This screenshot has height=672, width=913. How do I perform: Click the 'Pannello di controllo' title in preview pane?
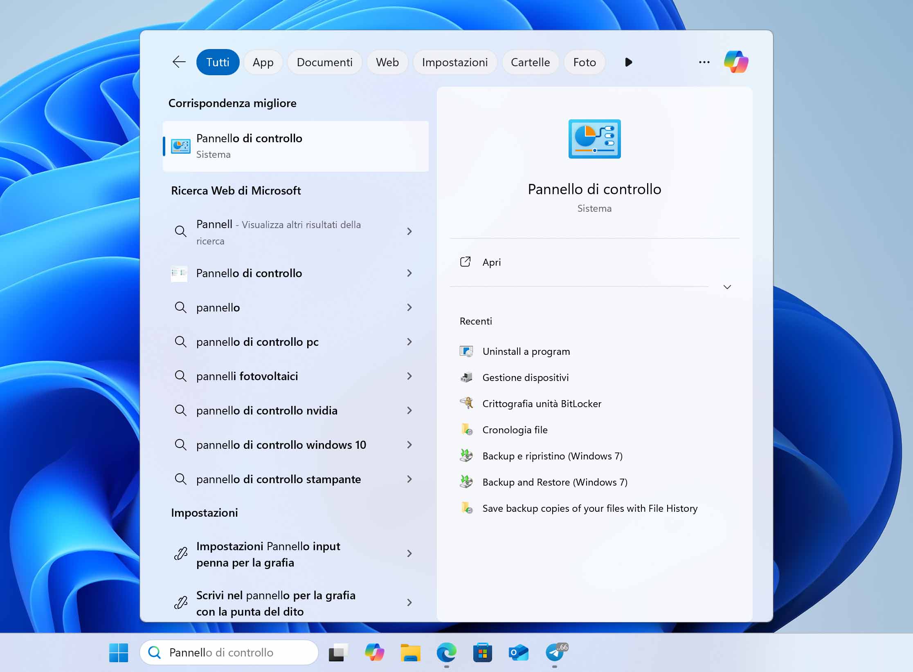pyautogui.click(x=594, y=189)
